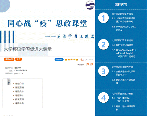Click the 目录 ribbon bookmark icon

[x=9, y=82]
